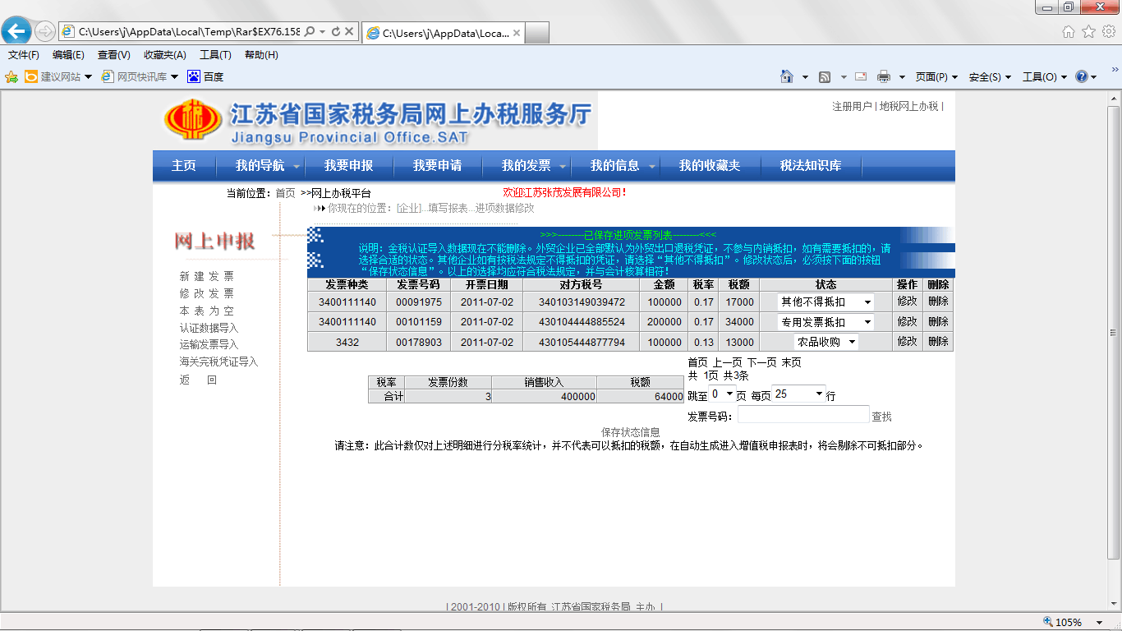The height and width of the screenshot is (631, 1122).
Task: Click the browser forward arrow
Action: coord(45,31)
